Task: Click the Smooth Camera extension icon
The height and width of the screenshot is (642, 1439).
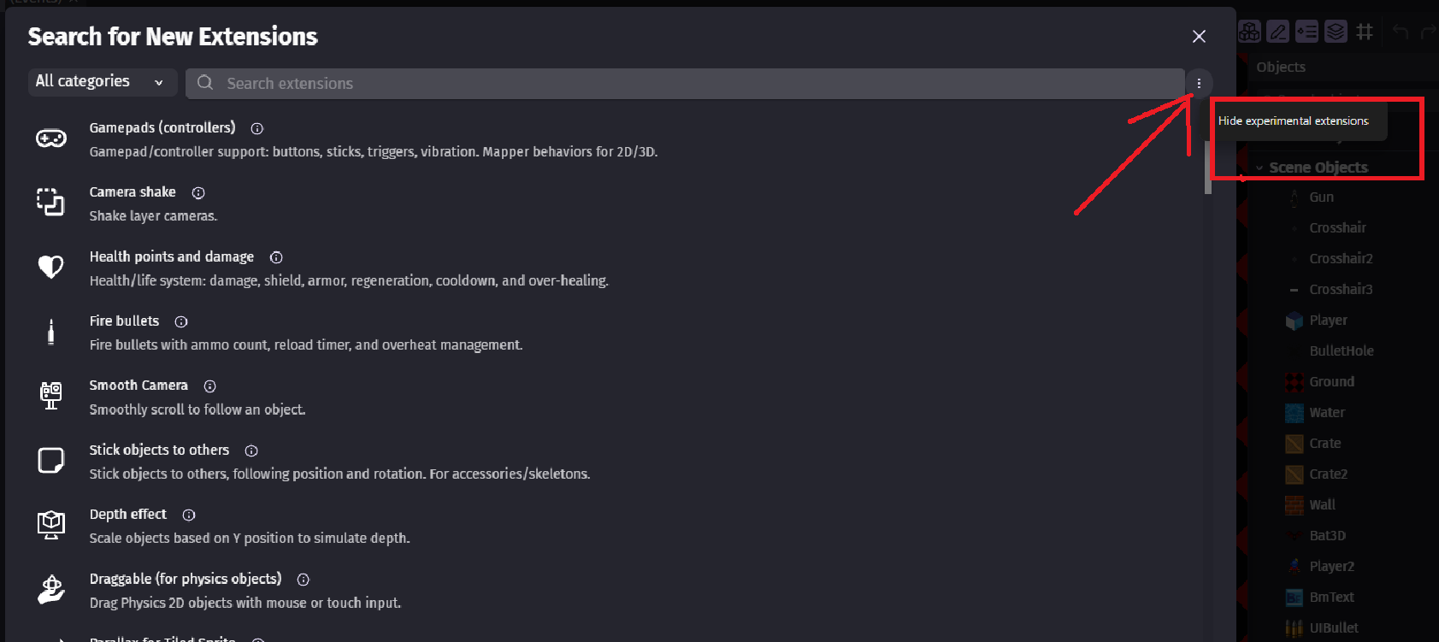Action: tap(51, 396)
